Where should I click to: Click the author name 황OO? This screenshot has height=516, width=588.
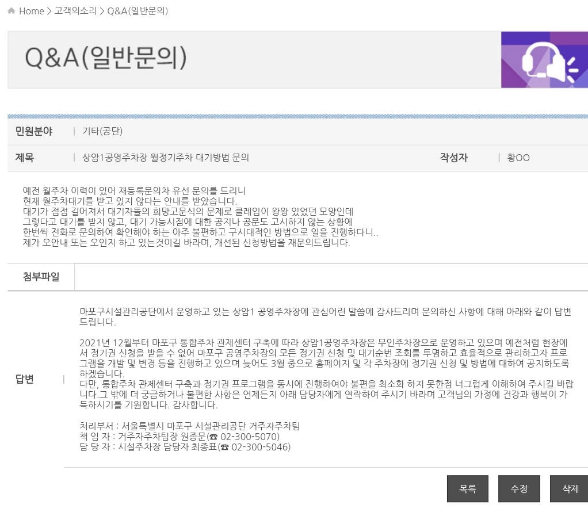[x=518, y=158]
